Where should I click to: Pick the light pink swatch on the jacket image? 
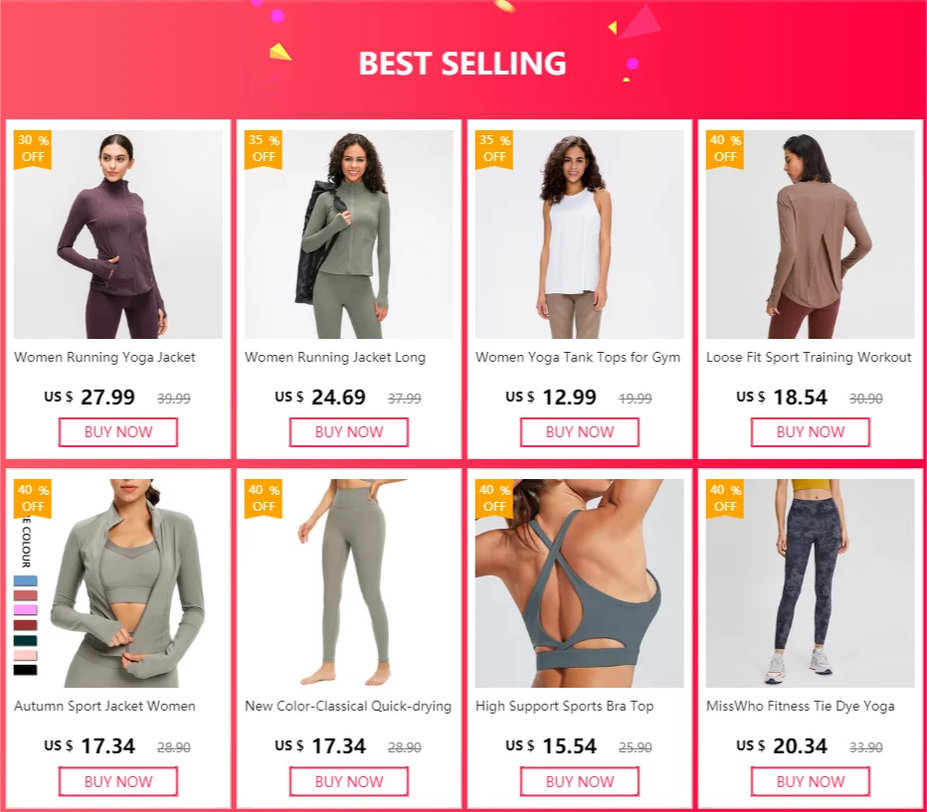pos(26,655)
